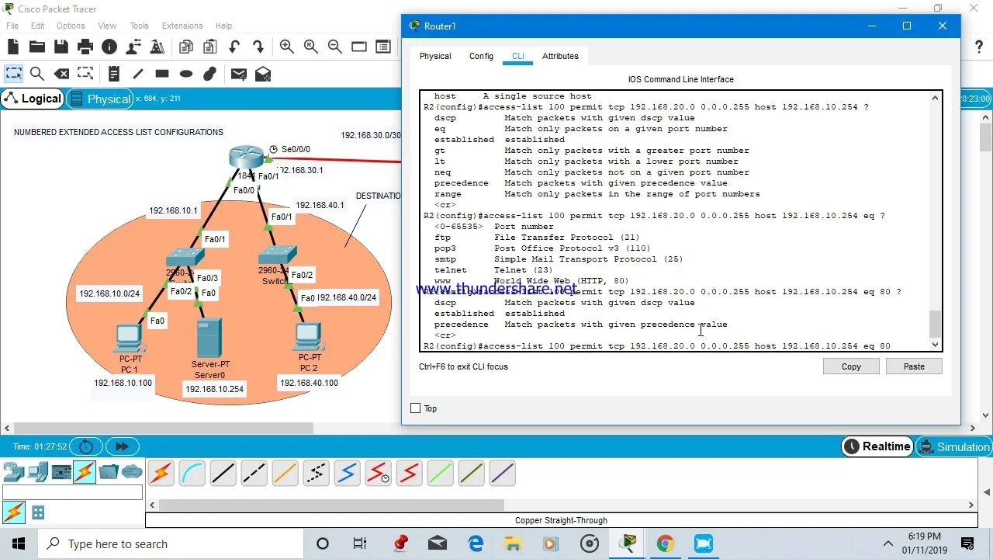Click the New file icon
This screenshot has height=559, width=993.
pyautogui.click(x=12, y=47)
